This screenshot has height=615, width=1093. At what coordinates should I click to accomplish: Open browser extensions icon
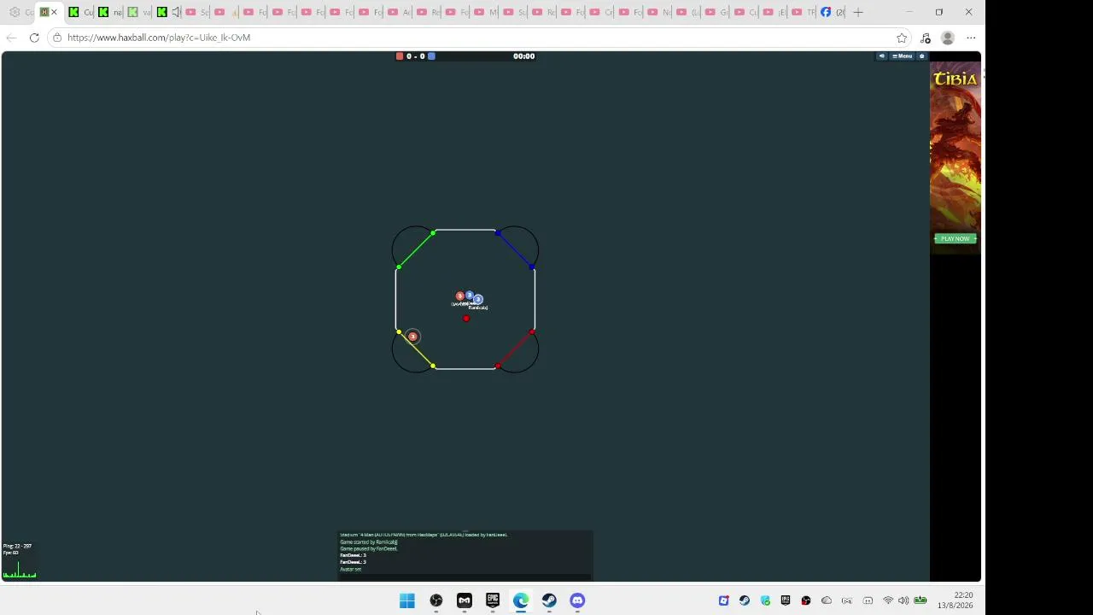point(926,38)
